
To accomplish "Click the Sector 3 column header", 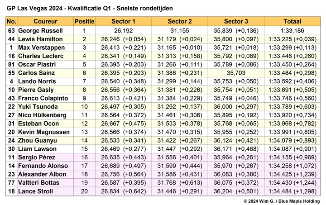I will point(236,22).
